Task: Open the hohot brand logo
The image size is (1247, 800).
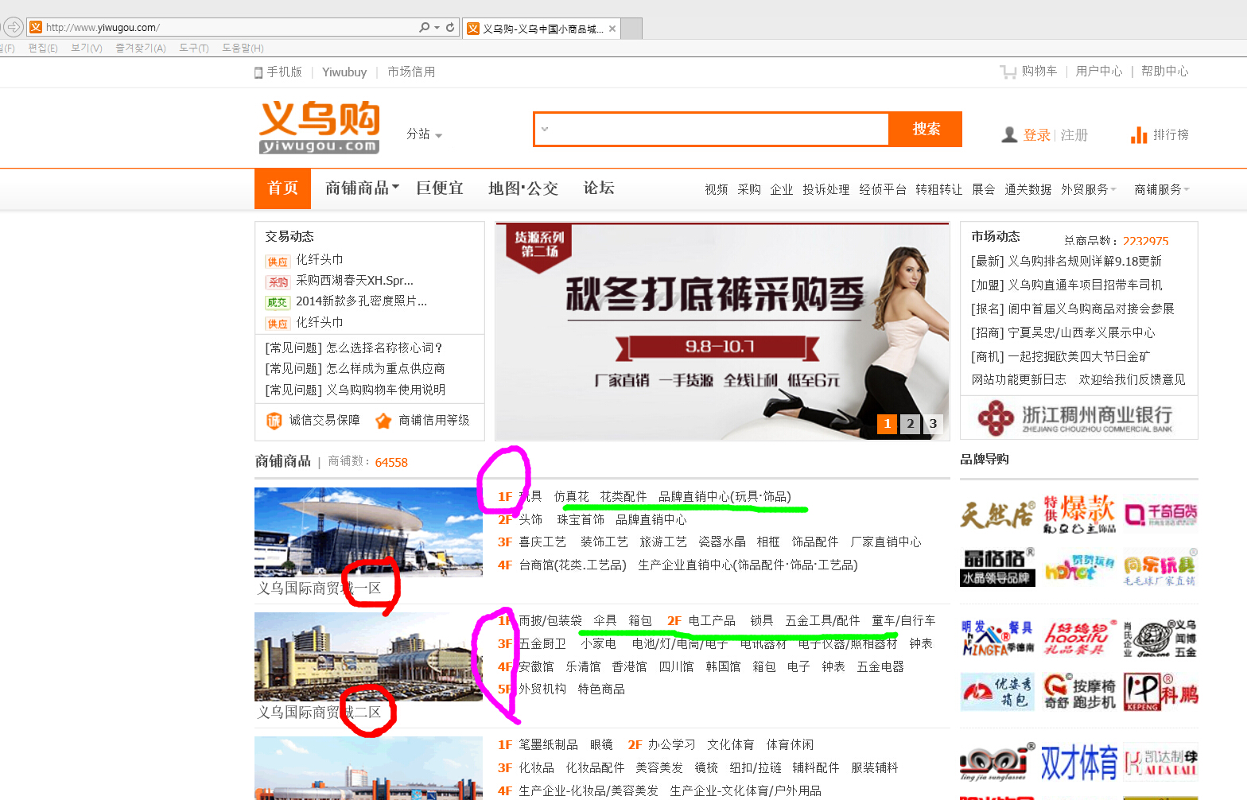Action: tap(1079, 567)
